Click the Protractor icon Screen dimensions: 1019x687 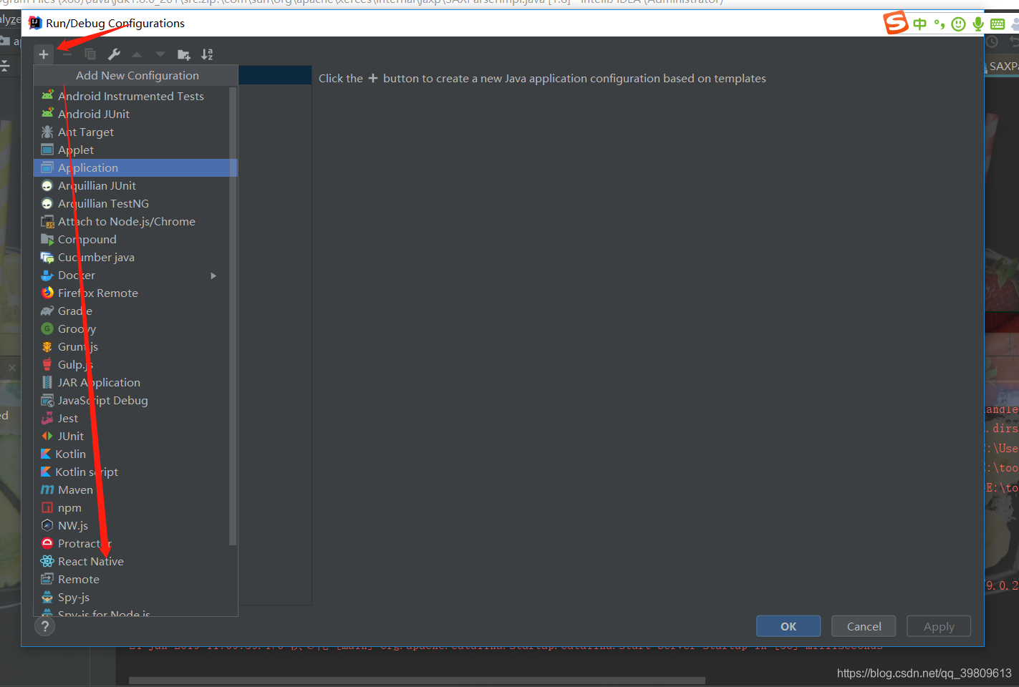[x=47, y=543]
